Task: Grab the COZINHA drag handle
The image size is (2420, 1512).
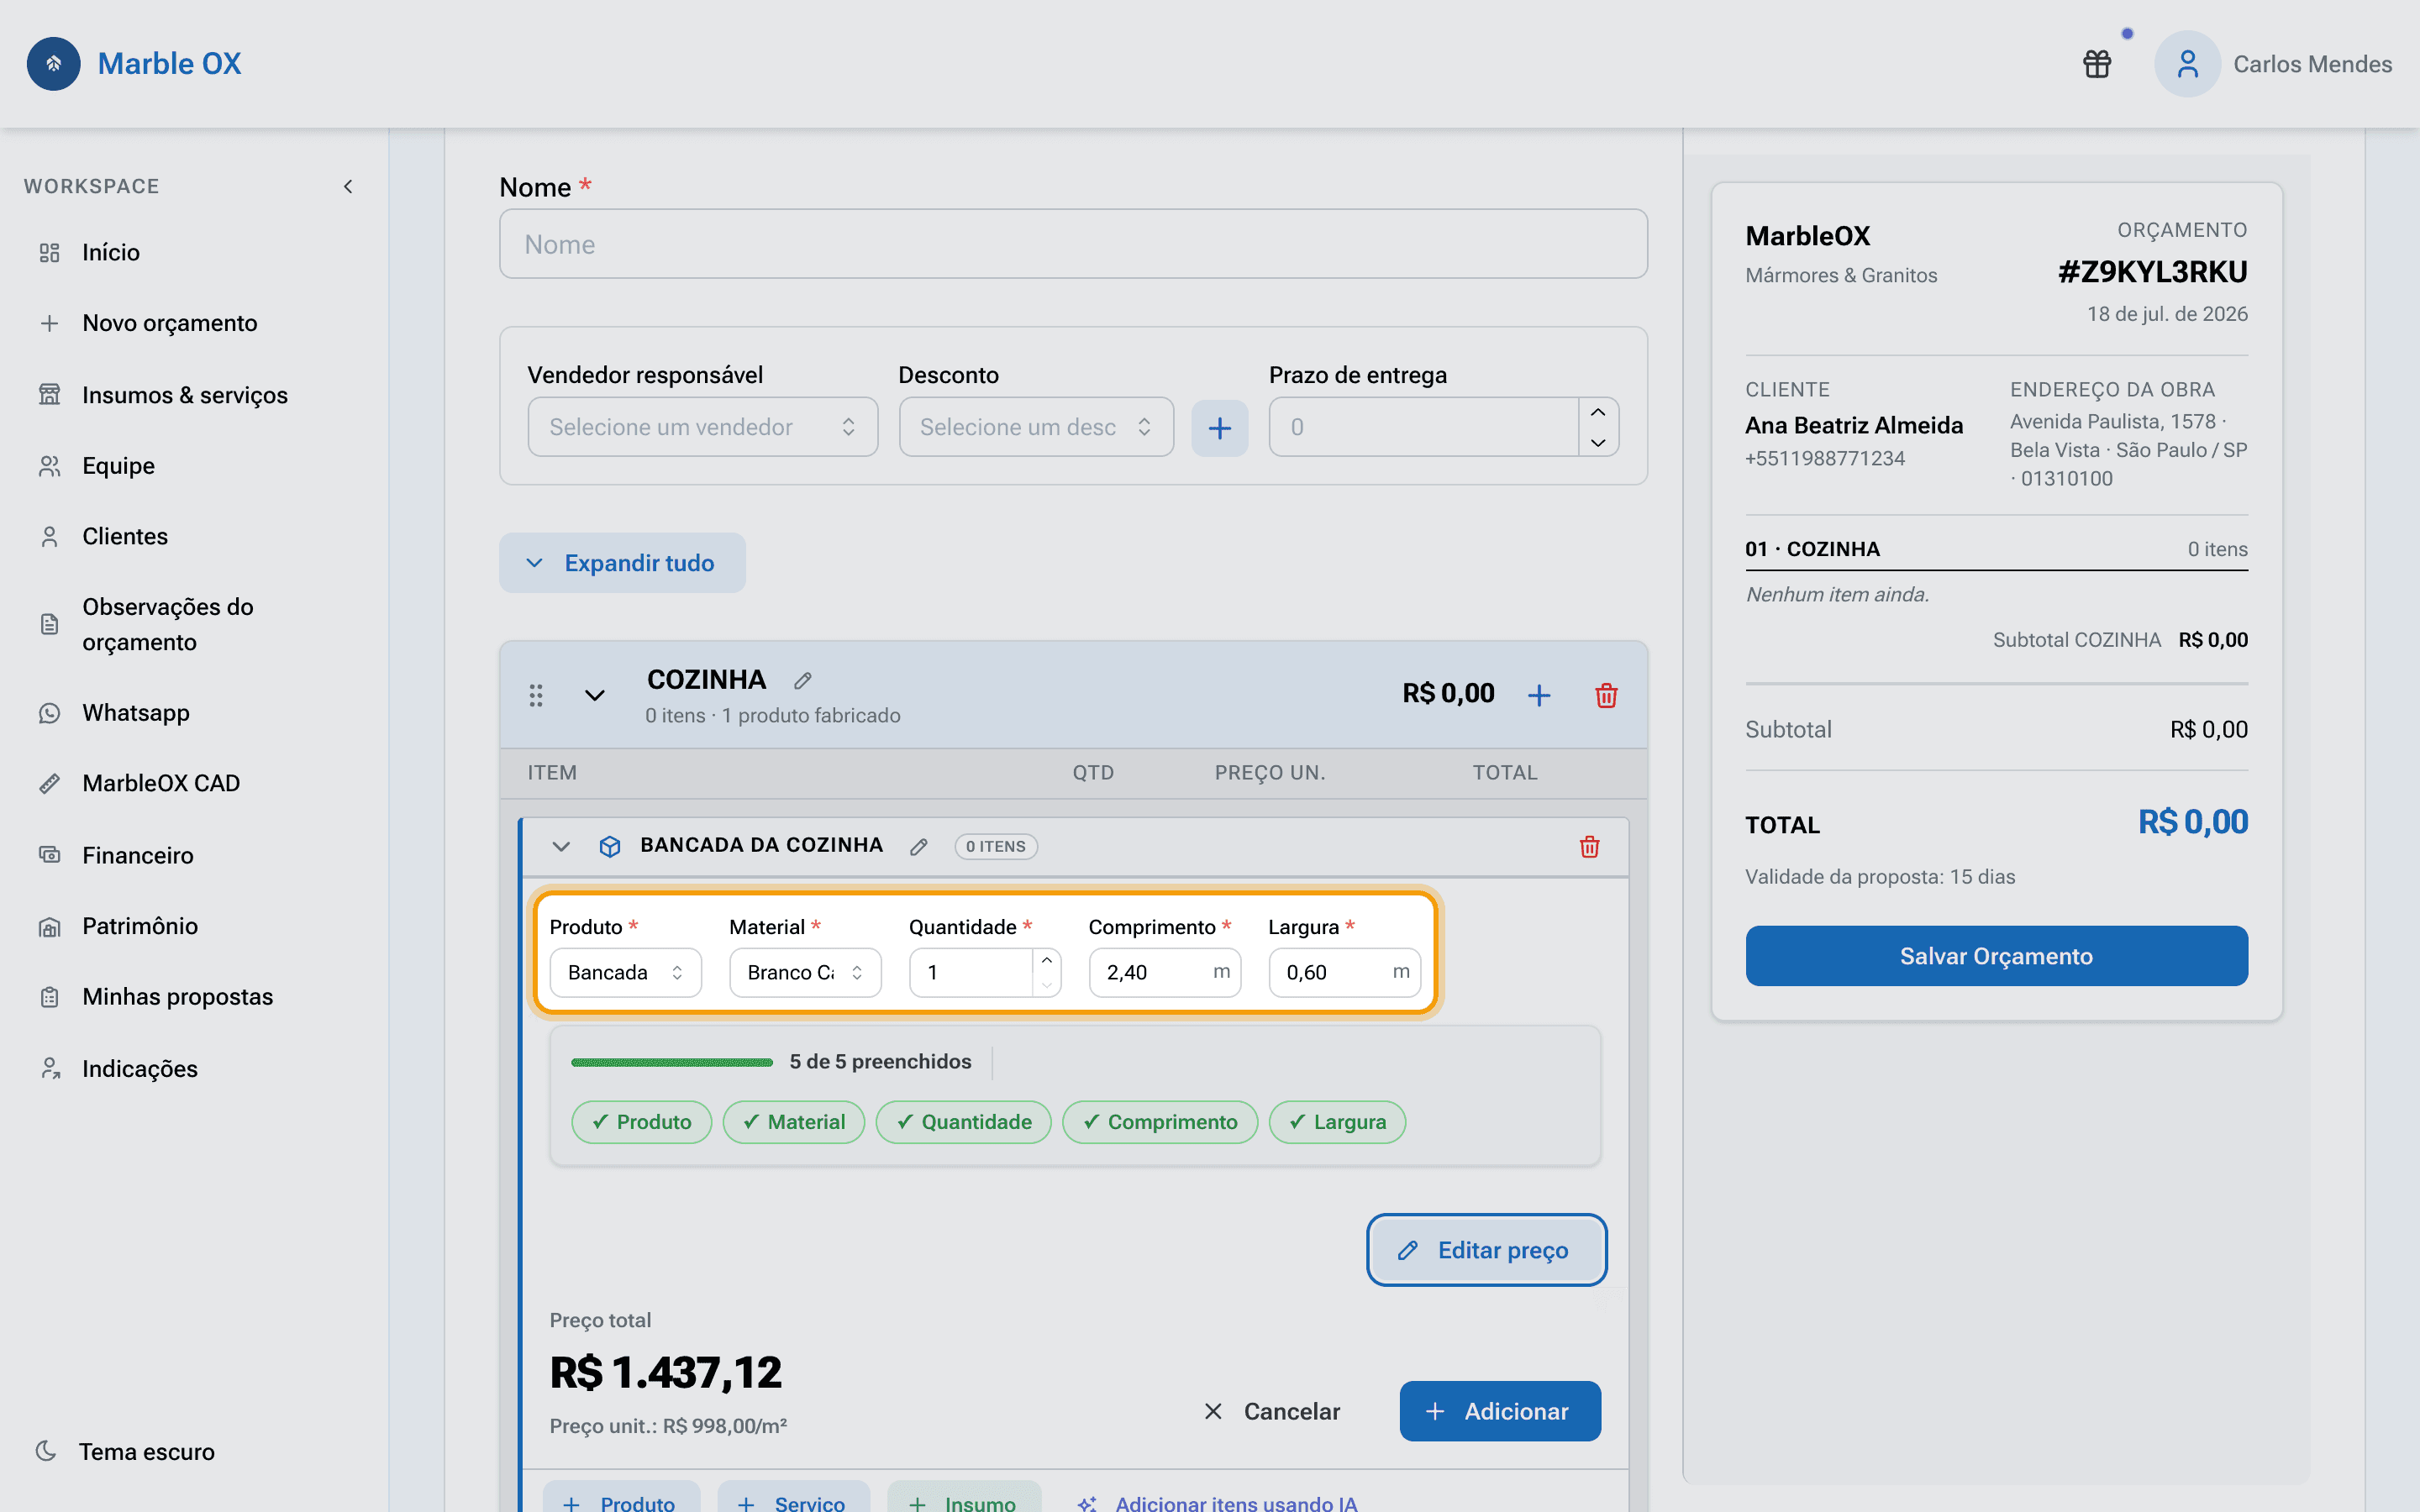Action: click(x=536, y=695)
